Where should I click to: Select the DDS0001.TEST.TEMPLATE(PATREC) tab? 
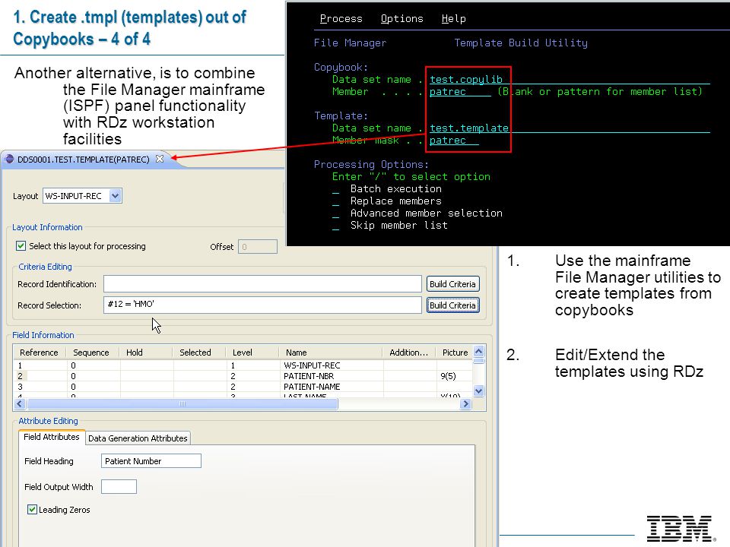(84, 159)
